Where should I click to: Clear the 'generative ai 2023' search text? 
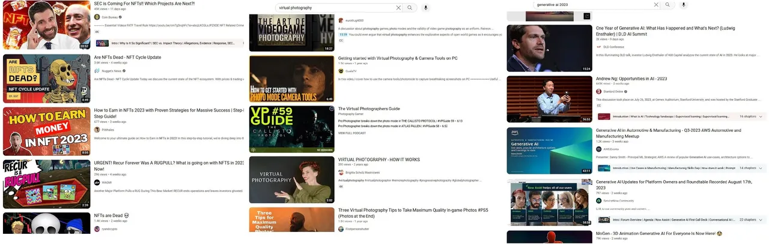point(656,5)
